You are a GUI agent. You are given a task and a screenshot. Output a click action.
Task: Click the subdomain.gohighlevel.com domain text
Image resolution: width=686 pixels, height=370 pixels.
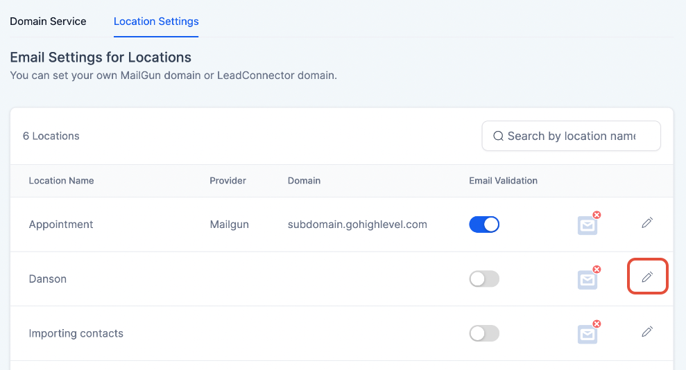(x=357, y=224)
